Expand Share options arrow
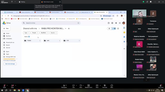The height and width of the screenshot is (92, 165). tap(100, 85)
